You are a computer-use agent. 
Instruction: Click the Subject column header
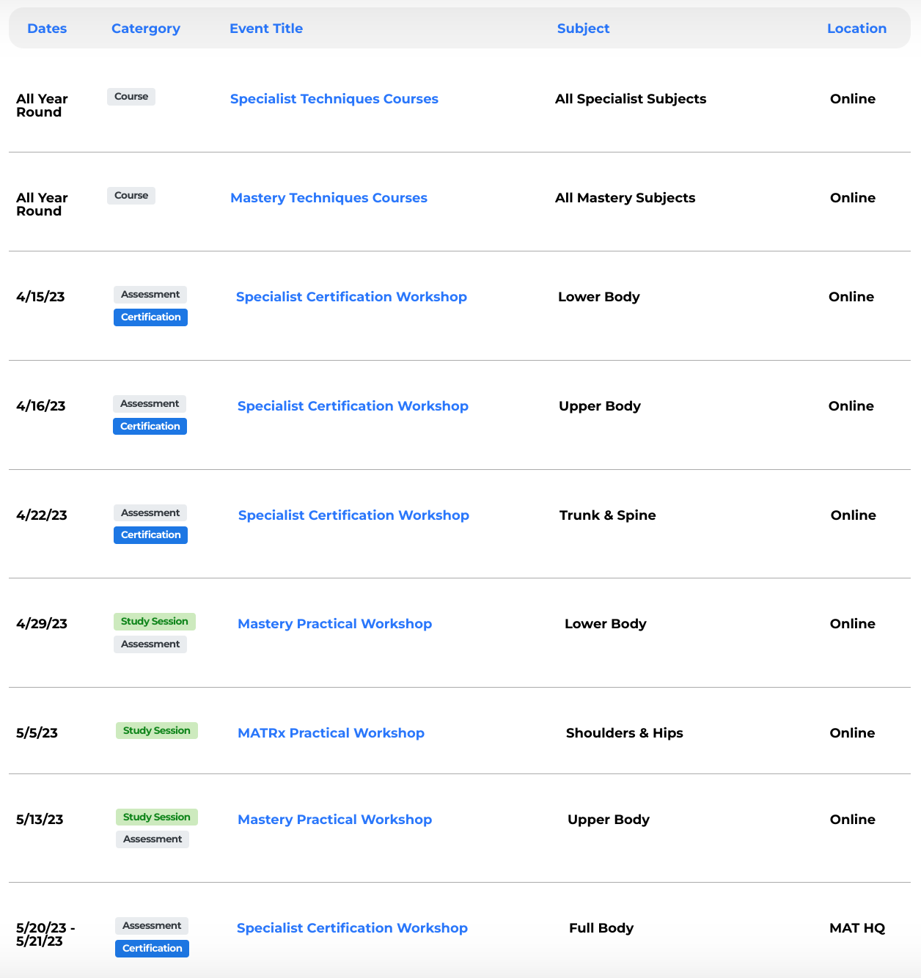click(583, 29)
